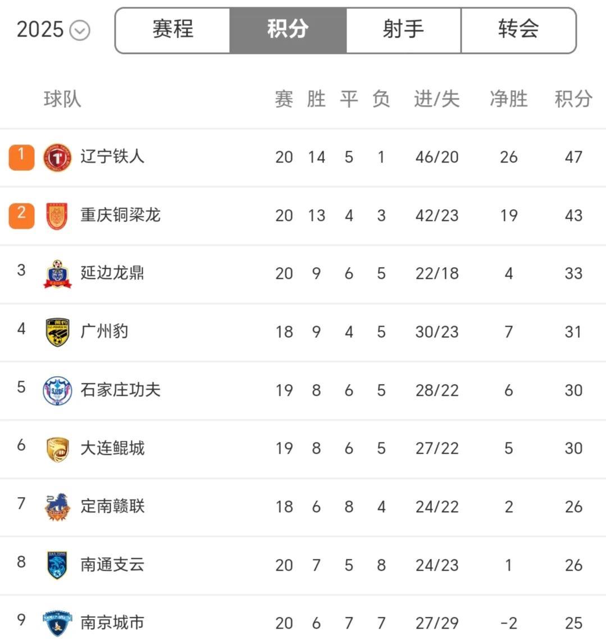
Task: Tap the Guangzhou Leopard black-yellow badge
Action: (57, 332)
